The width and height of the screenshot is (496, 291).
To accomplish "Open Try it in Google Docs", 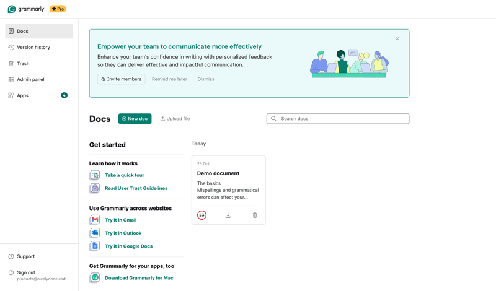I will pyautogui.click(x=129, y=246).
